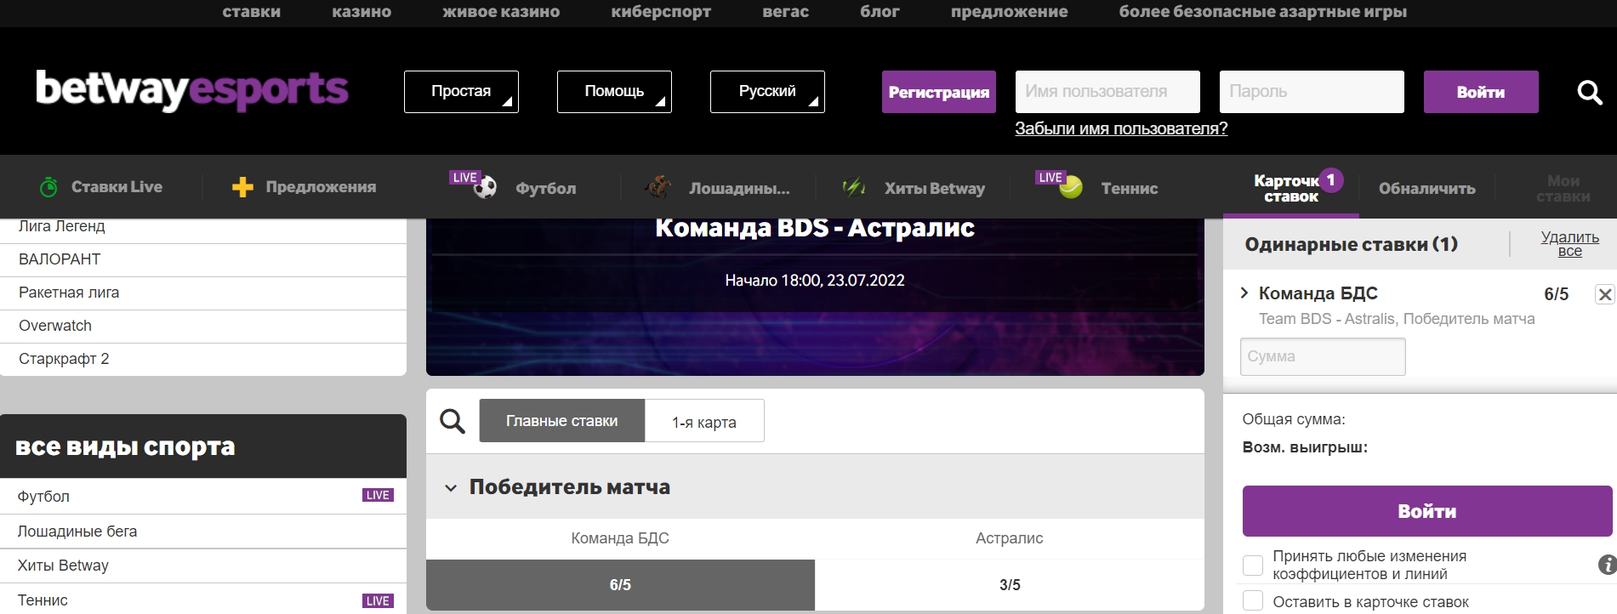Screen dimensions: 1617x614
Task: Focus the Сумма stake field
Action: point(1323,357)
